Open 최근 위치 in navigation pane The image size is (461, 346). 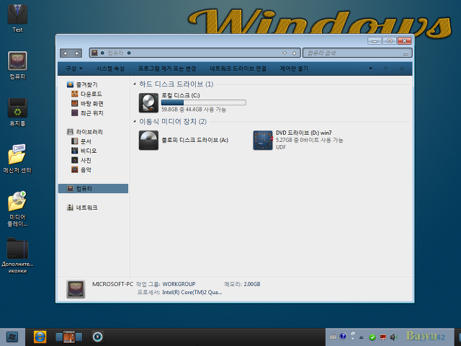pyautogui.click(x=87, y=113)
